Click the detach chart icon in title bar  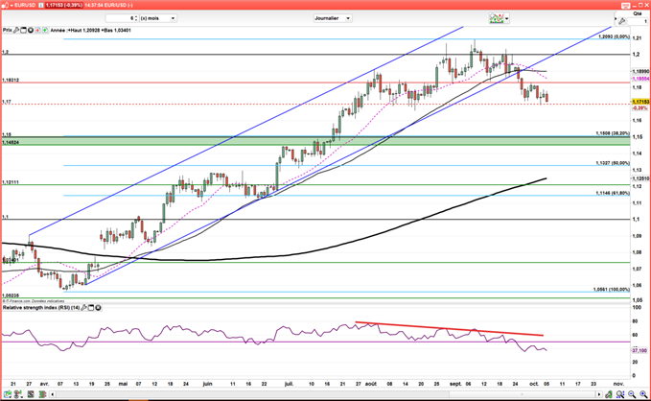point(626,5)
